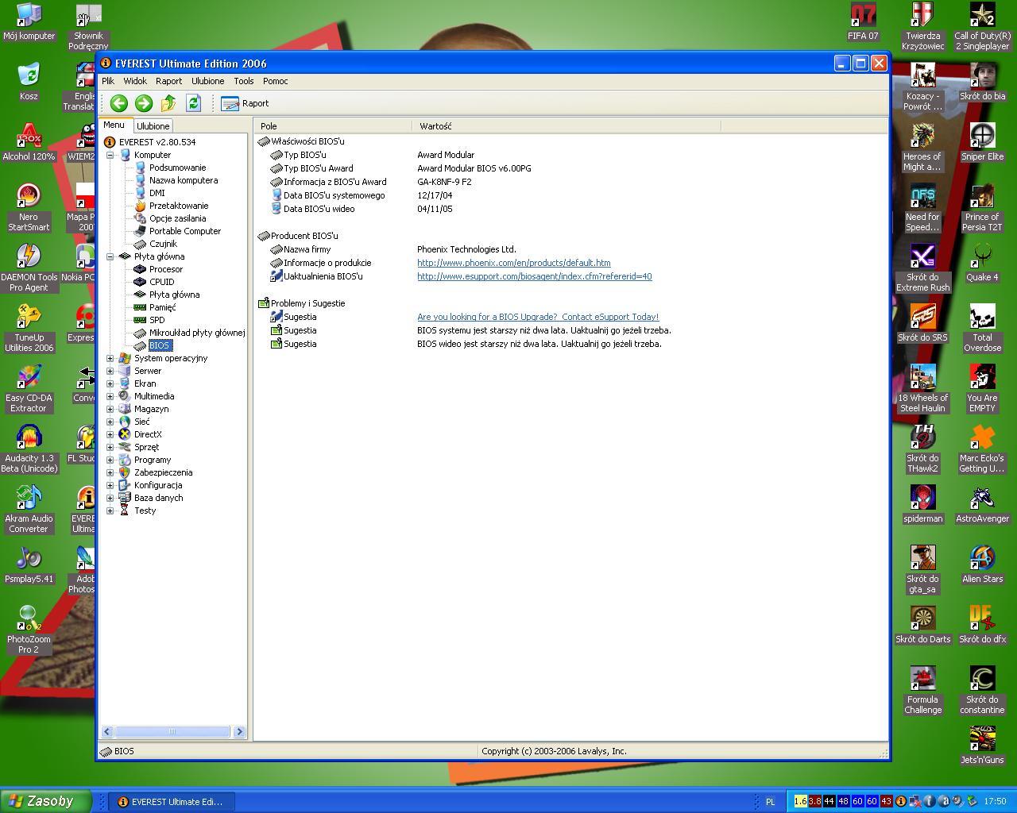Select Nazwa komputera tree item
1017x813 pixels.
point(184,180)
